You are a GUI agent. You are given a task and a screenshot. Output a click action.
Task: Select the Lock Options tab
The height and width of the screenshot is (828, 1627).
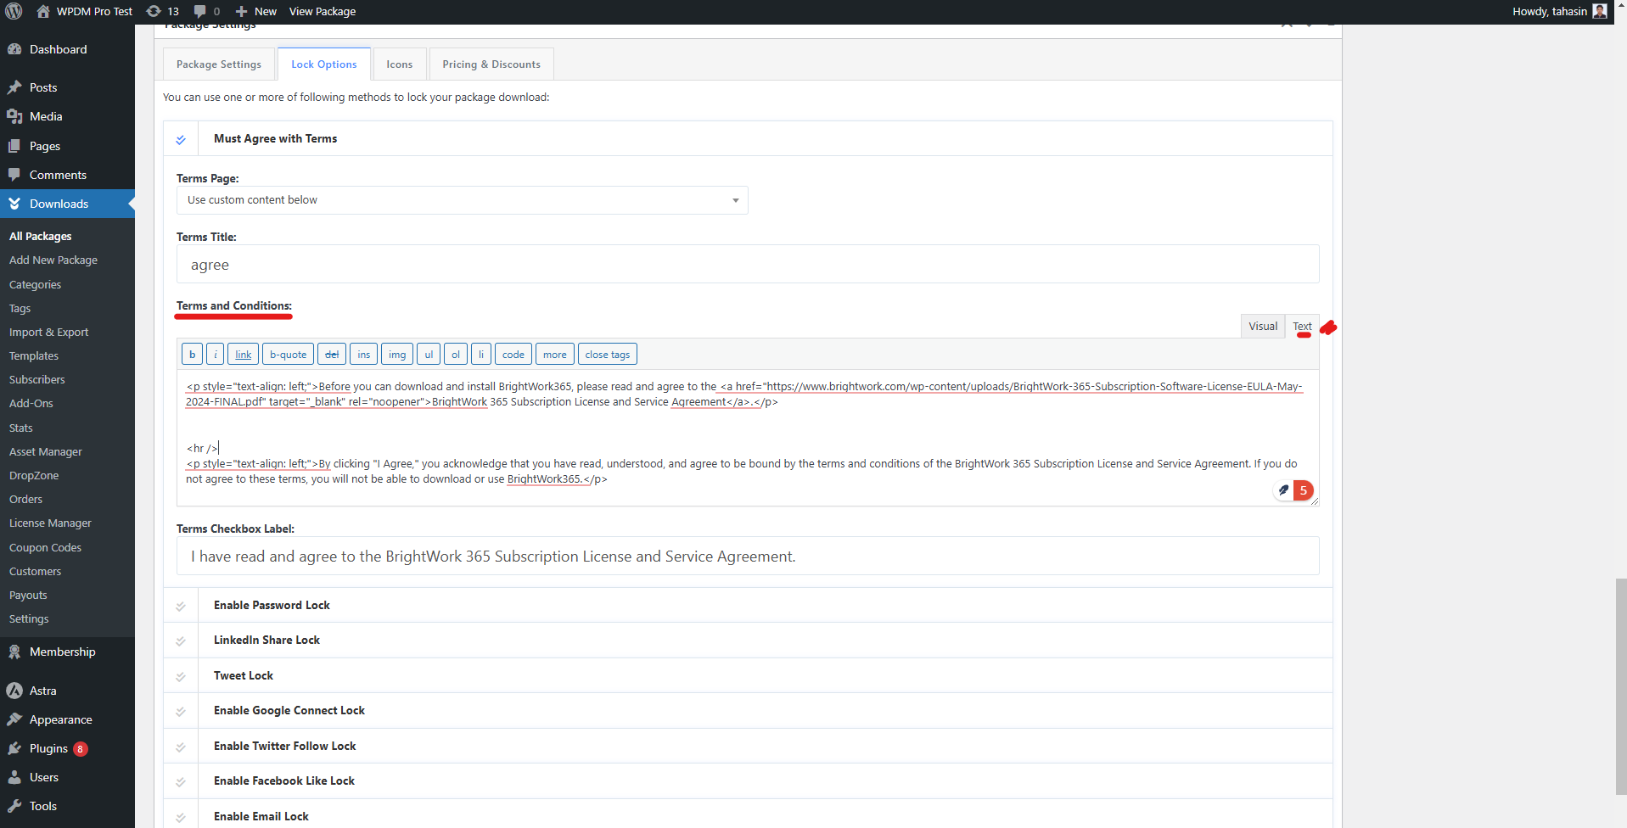324,64
